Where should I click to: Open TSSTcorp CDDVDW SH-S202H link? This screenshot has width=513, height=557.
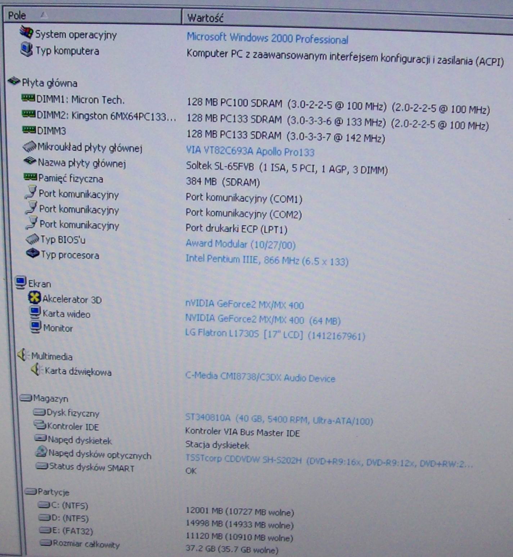[x=328, y=461]
